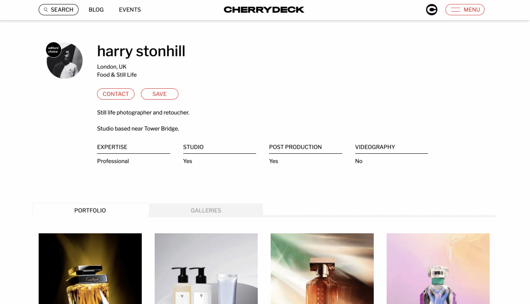Switch to the Galleries tab
530x304 pixels.
(206, 210)
